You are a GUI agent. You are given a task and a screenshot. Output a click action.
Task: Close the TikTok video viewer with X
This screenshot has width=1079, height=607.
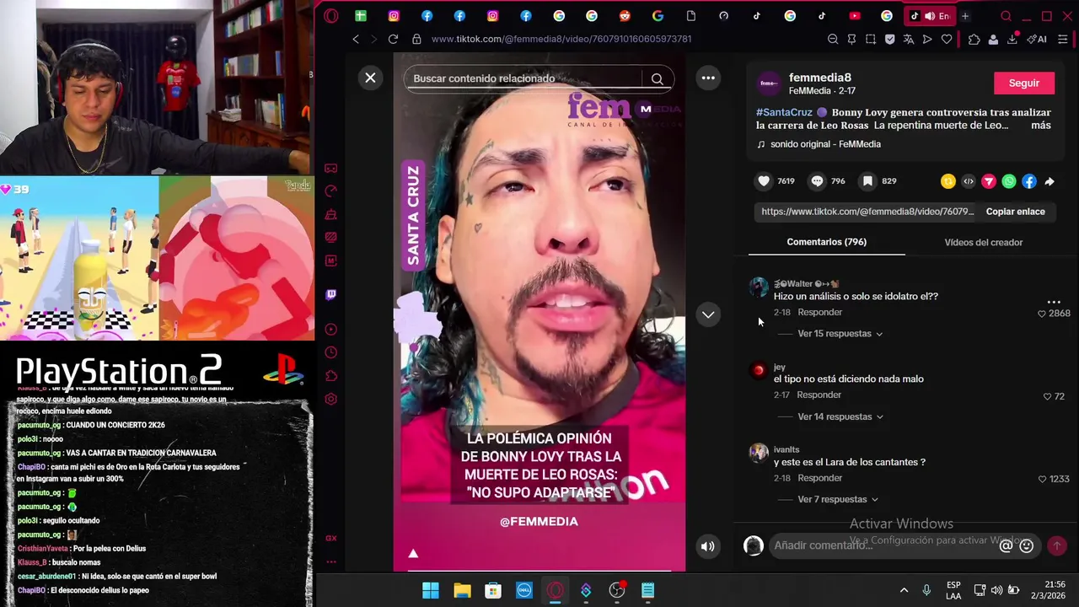coord(370,78)
